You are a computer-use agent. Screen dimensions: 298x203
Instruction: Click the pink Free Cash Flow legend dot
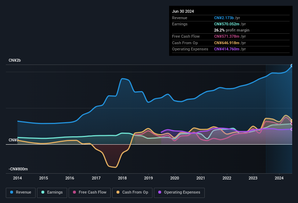pos(74,192)
